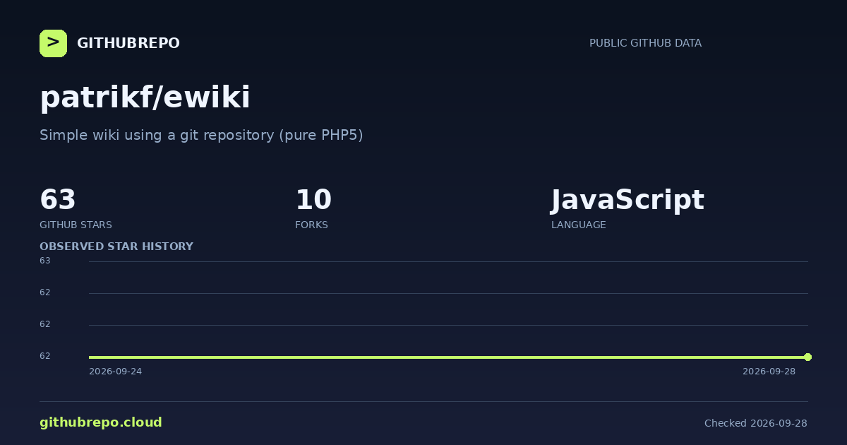The width and height of the screenshot is (847, 445).
Task: Click the OBSERVED STAR HISTORY heading
Action: [116, 247]
